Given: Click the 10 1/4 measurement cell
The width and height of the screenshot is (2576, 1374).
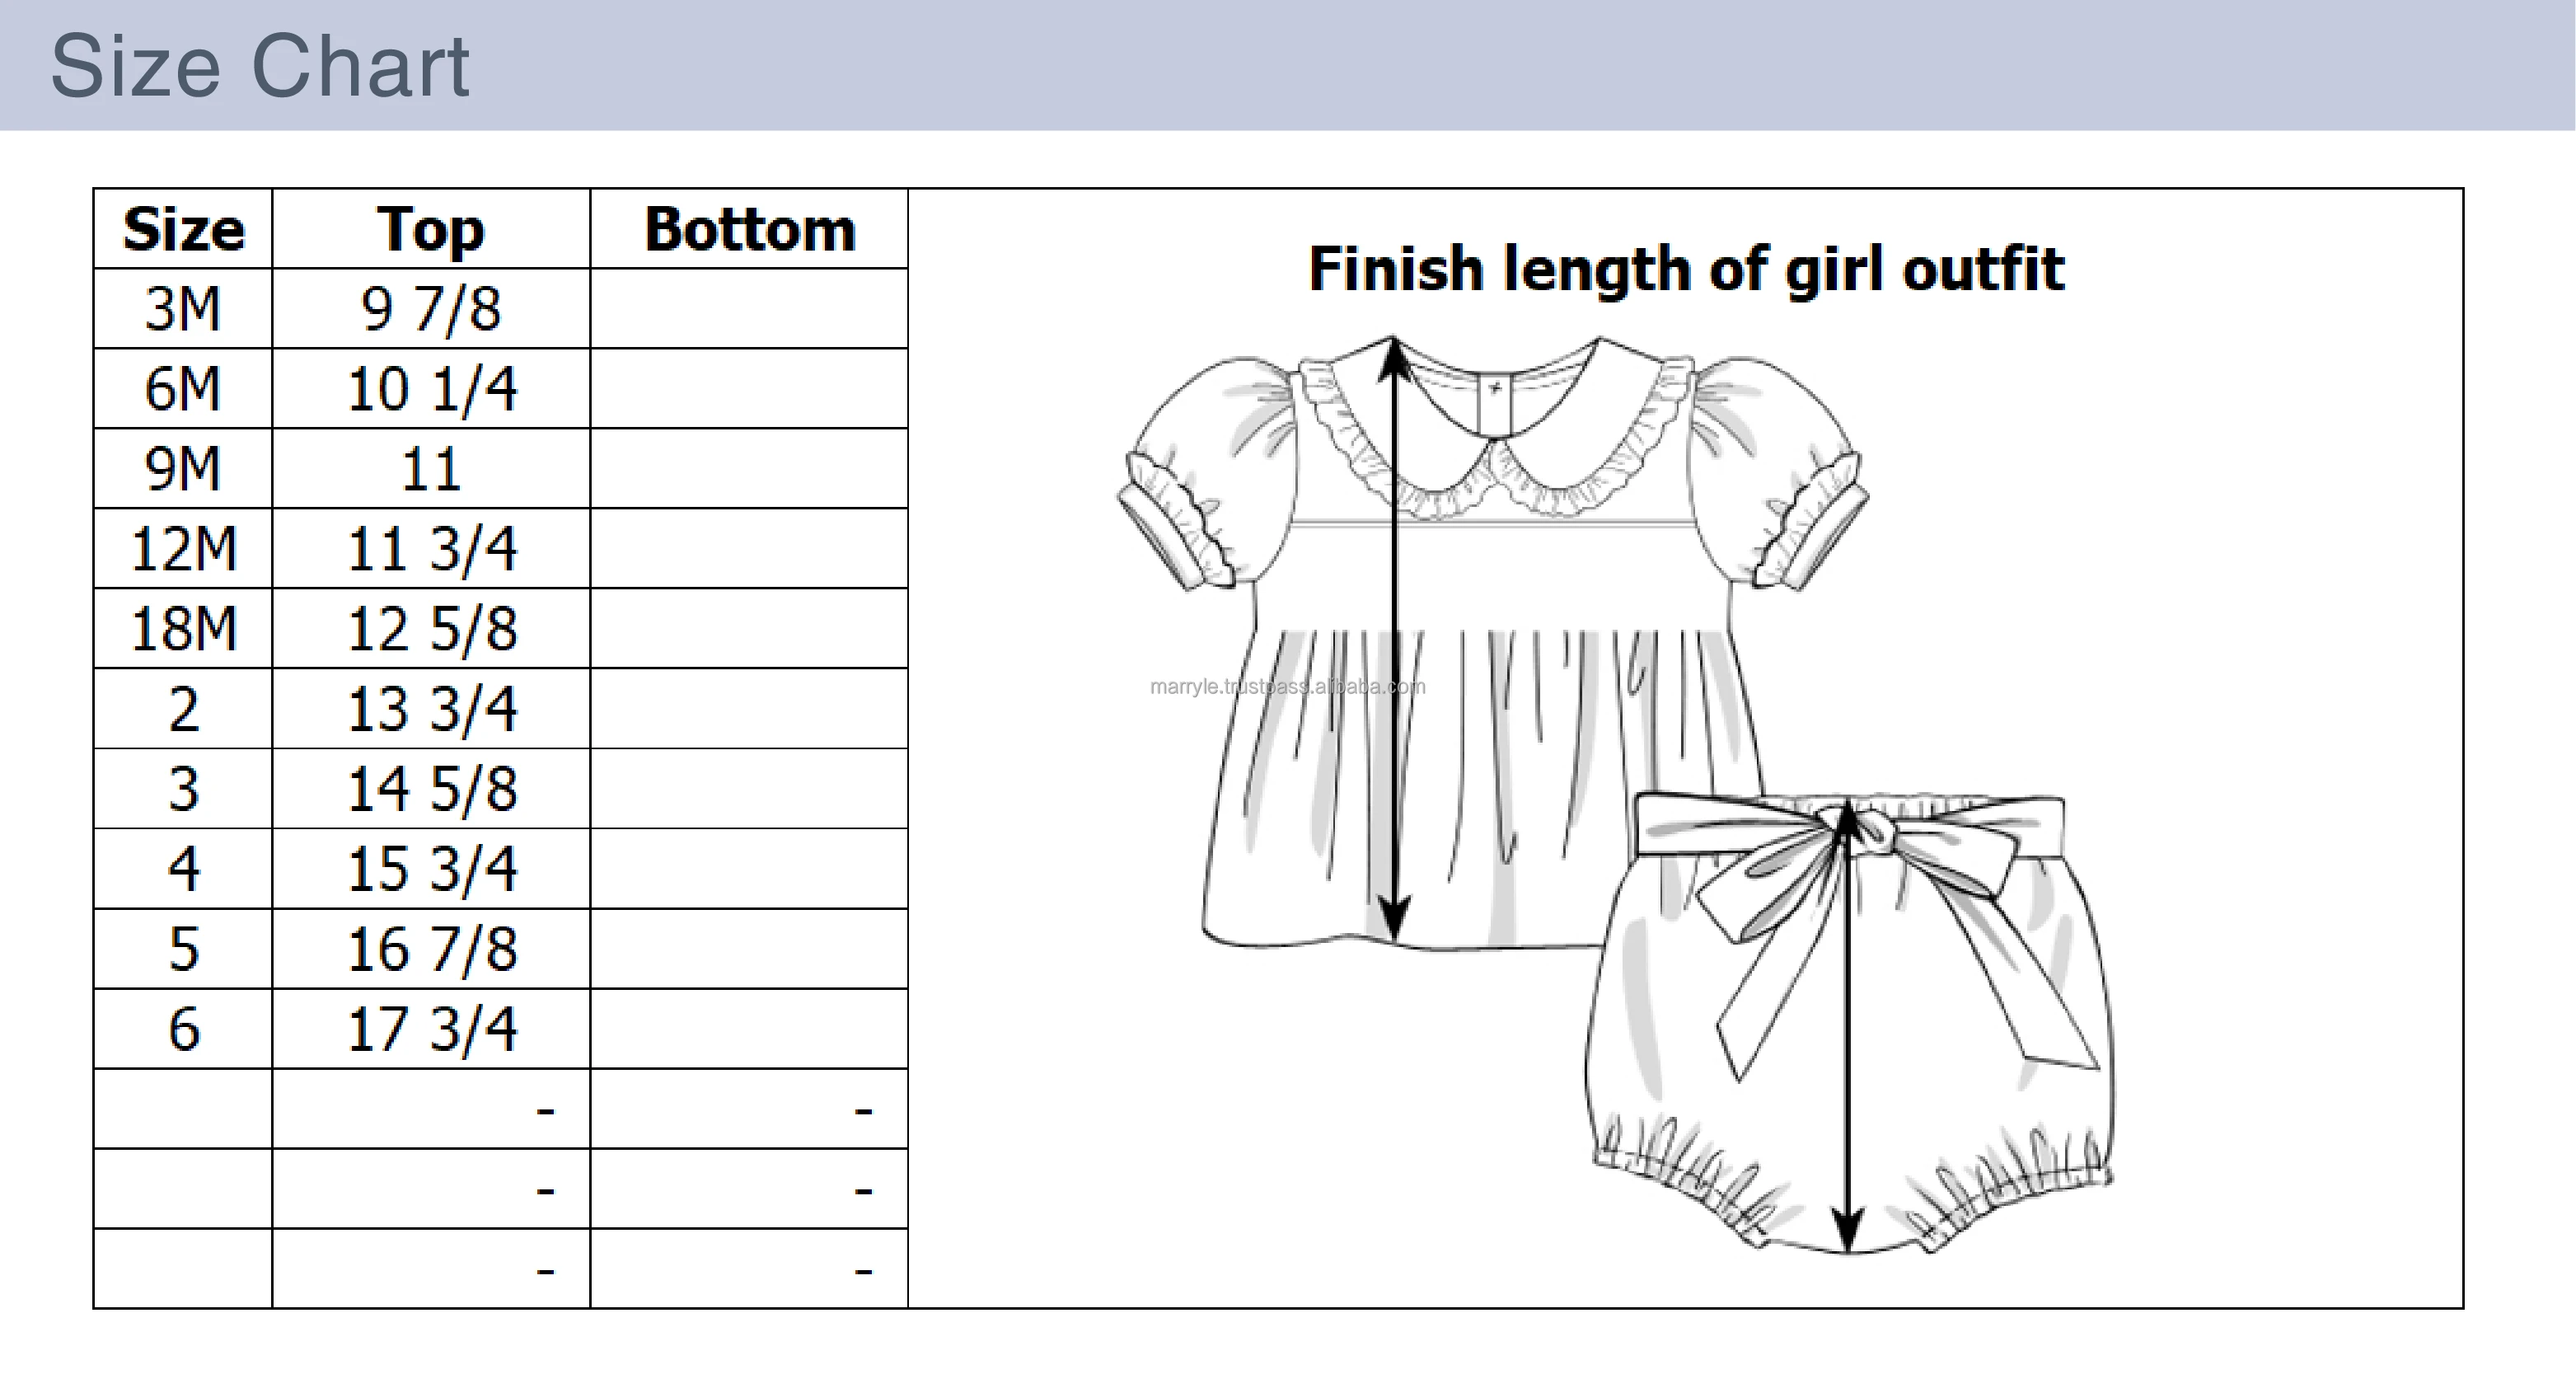Looking at the screenshot, I should pos(431,388).
